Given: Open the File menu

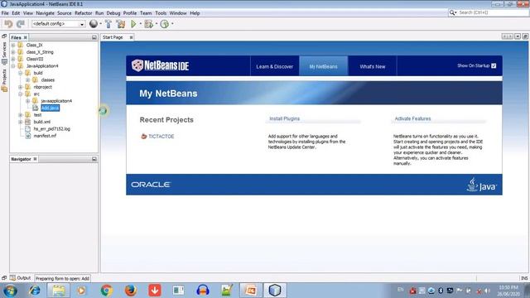Looking at the screenshot, I should coord(5,13).
